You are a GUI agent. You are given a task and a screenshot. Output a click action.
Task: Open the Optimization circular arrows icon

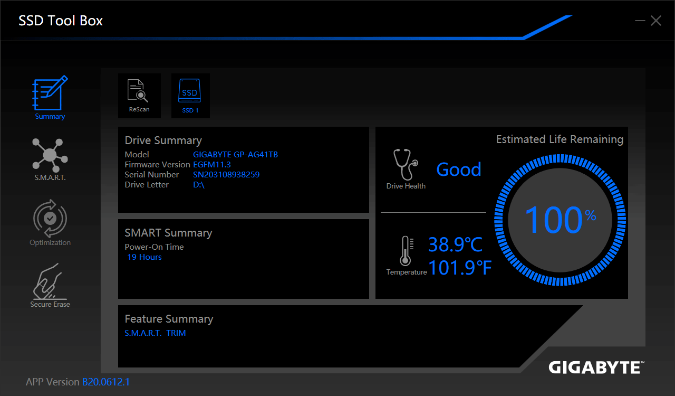pos(50,218)
